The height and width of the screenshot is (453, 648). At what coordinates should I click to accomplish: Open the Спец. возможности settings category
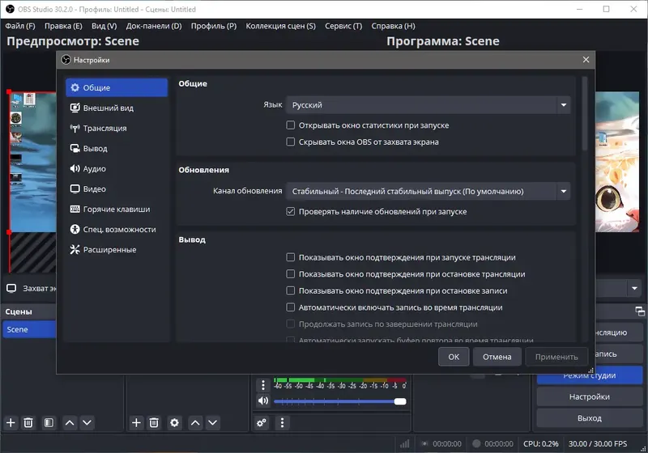(x=117, y=229)
